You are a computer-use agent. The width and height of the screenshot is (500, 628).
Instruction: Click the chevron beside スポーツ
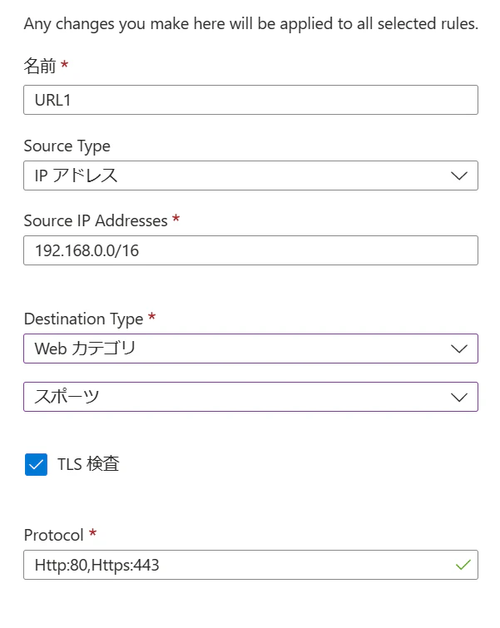coord(459,397)
